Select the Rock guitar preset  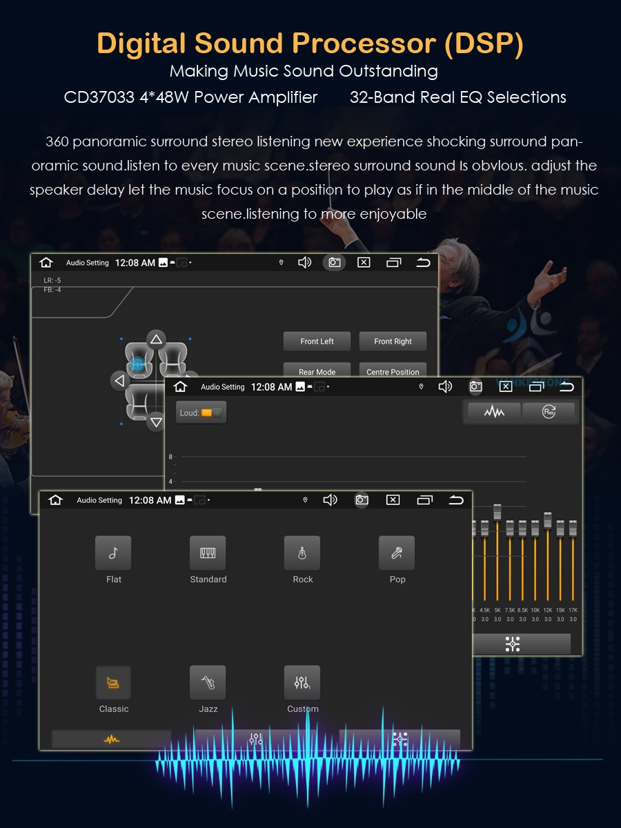click(302, 553)
